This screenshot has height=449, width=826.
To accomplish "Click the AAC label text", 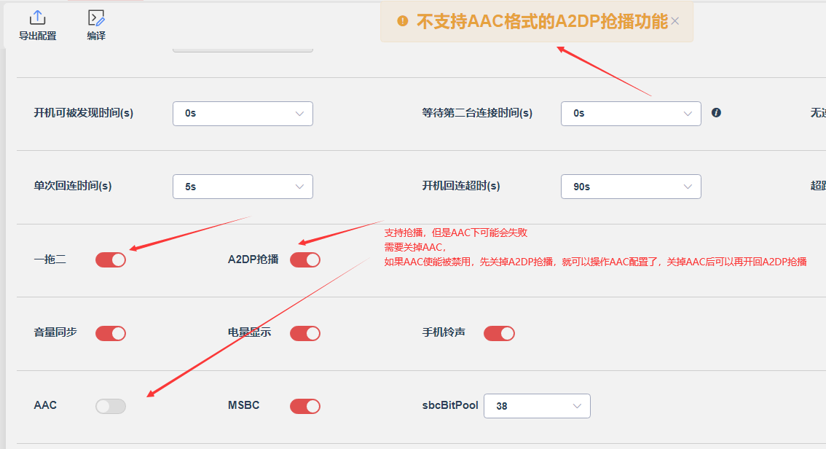I will pos(45,405).
